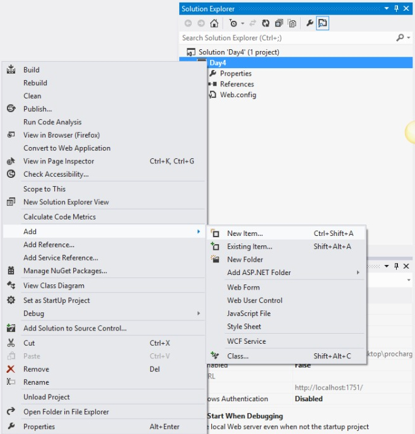The width and height of the screenshot is (415, 434).
Task: Choose Run Code Analysis
Action: 52,122
